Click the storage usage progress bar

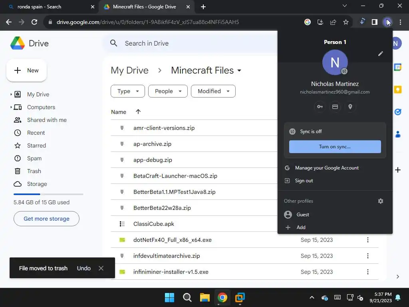coord(48,194)
